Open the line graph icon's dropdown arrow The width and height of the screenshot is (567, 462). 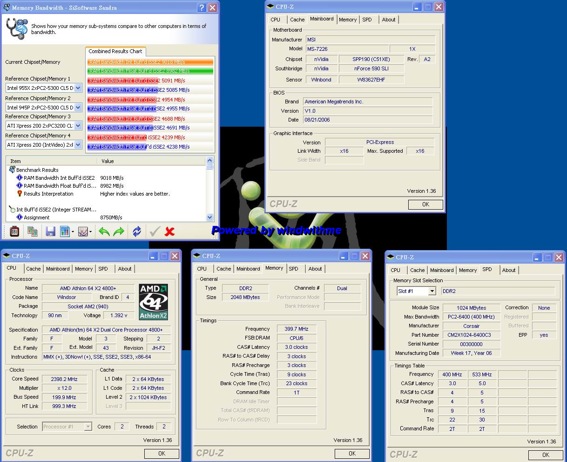point(91,231)
